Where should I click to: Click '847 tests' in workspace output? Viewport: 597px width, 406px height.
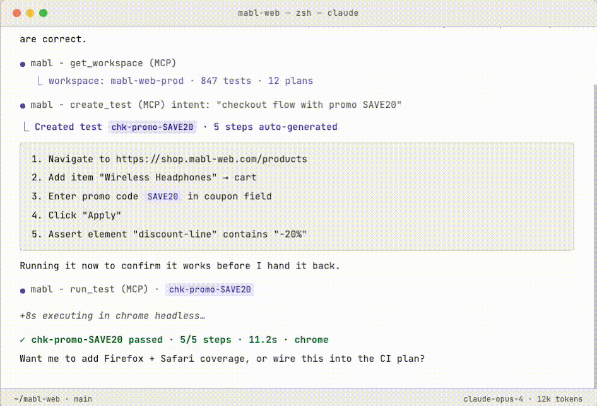tap(226, 81)
